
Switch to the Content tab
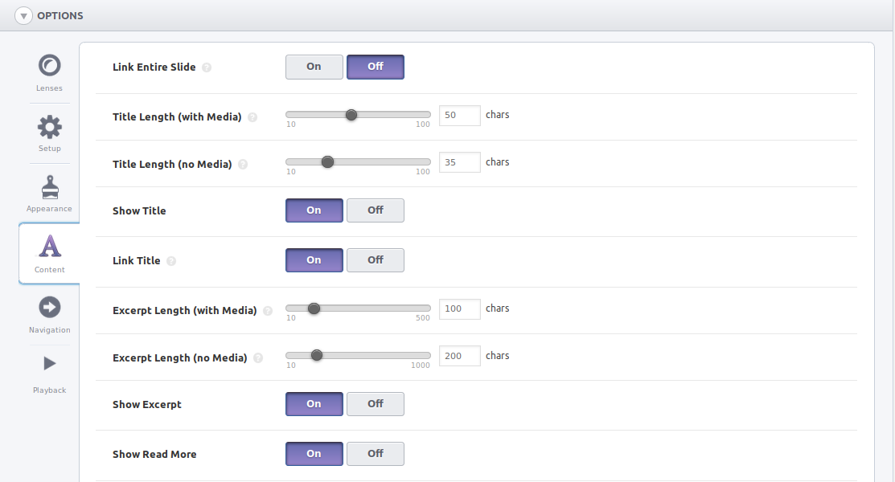(50, 254)
